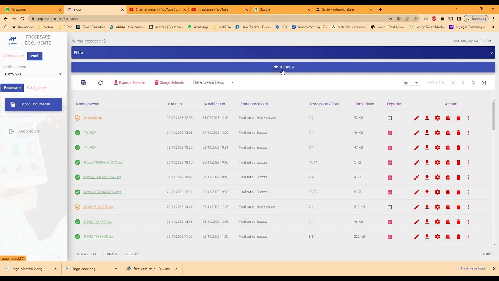
Task: Edit the DEVIZ B103YCS.zip package
Action: (x=416, y=207)
